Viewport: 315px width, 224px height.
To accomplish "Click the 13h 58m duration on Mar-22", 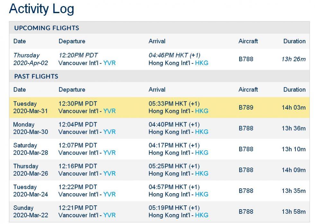I will tap(293, 212).
